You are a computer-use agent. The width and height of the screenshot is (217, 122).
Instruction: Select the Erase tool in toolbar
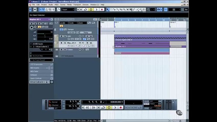[x=121, y=9]
